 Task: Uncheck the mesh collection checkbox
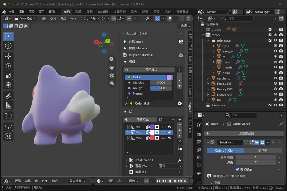pos(270,35)
